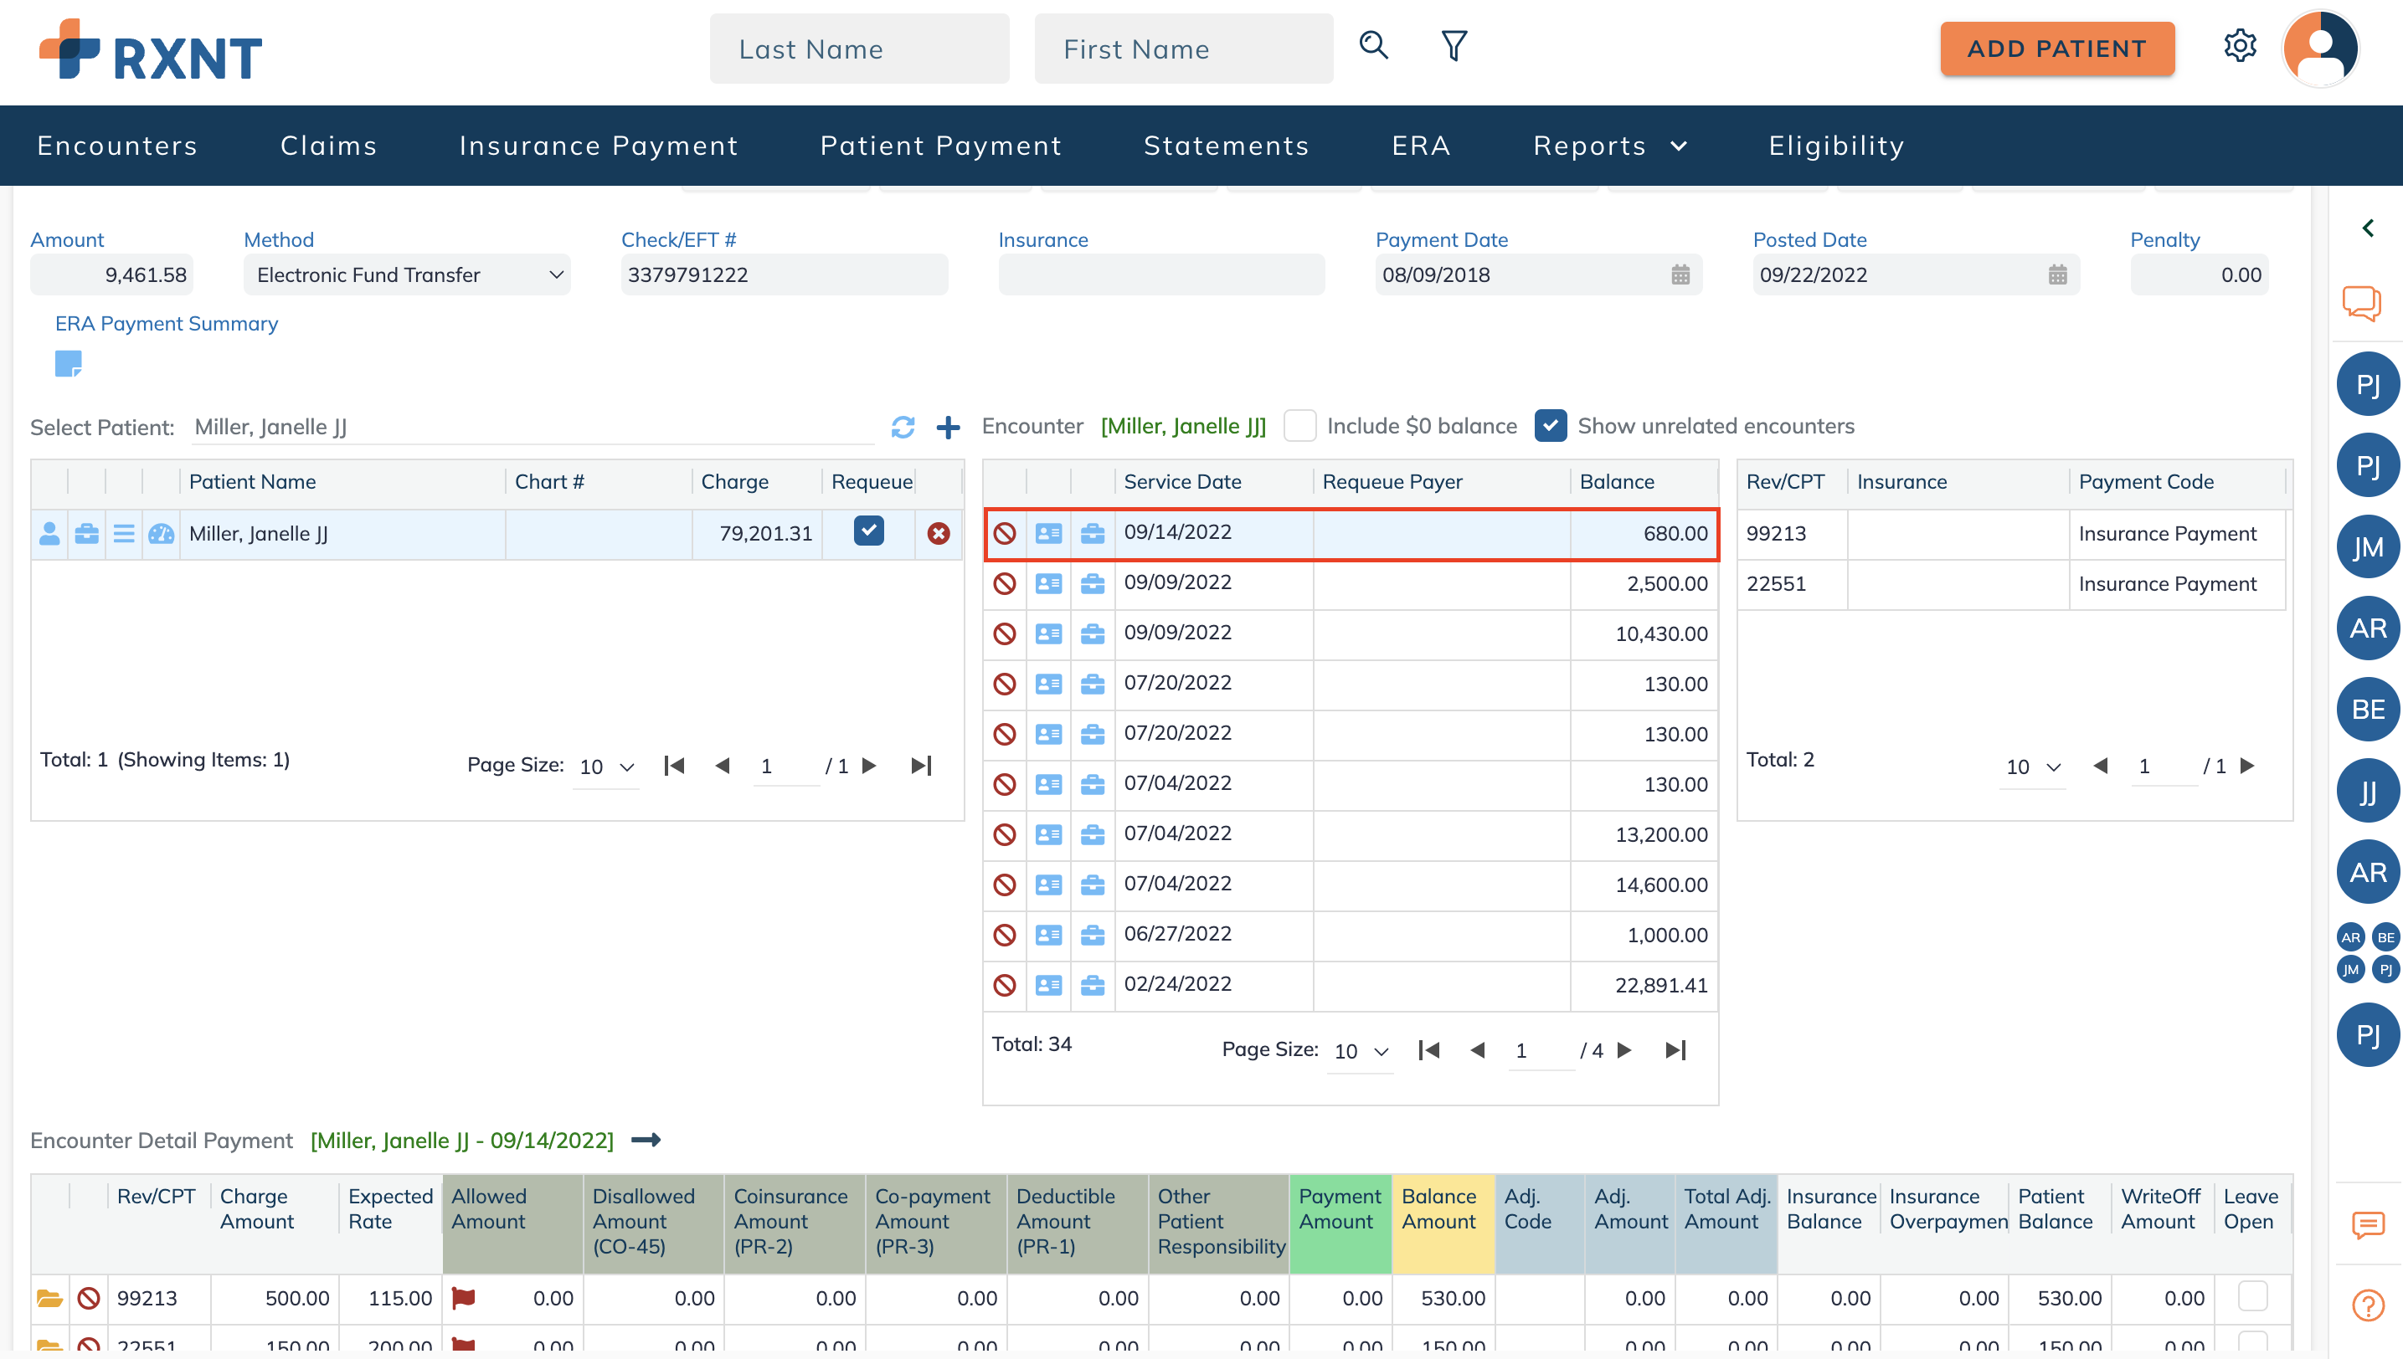Click the RXNT logo
The height and width of the screenshot is (1359, 2403).
(149, 49)
